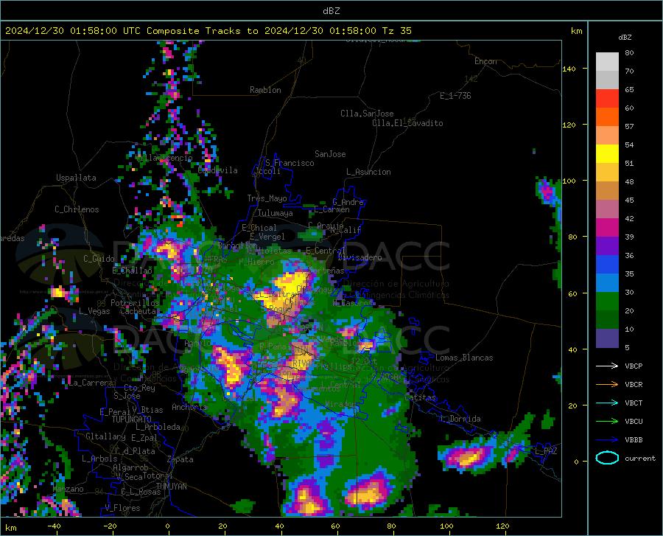The height and width of the screenshot is (536, 663).
Task: Click the SanJose map label
Action: [x=330, y=154]
